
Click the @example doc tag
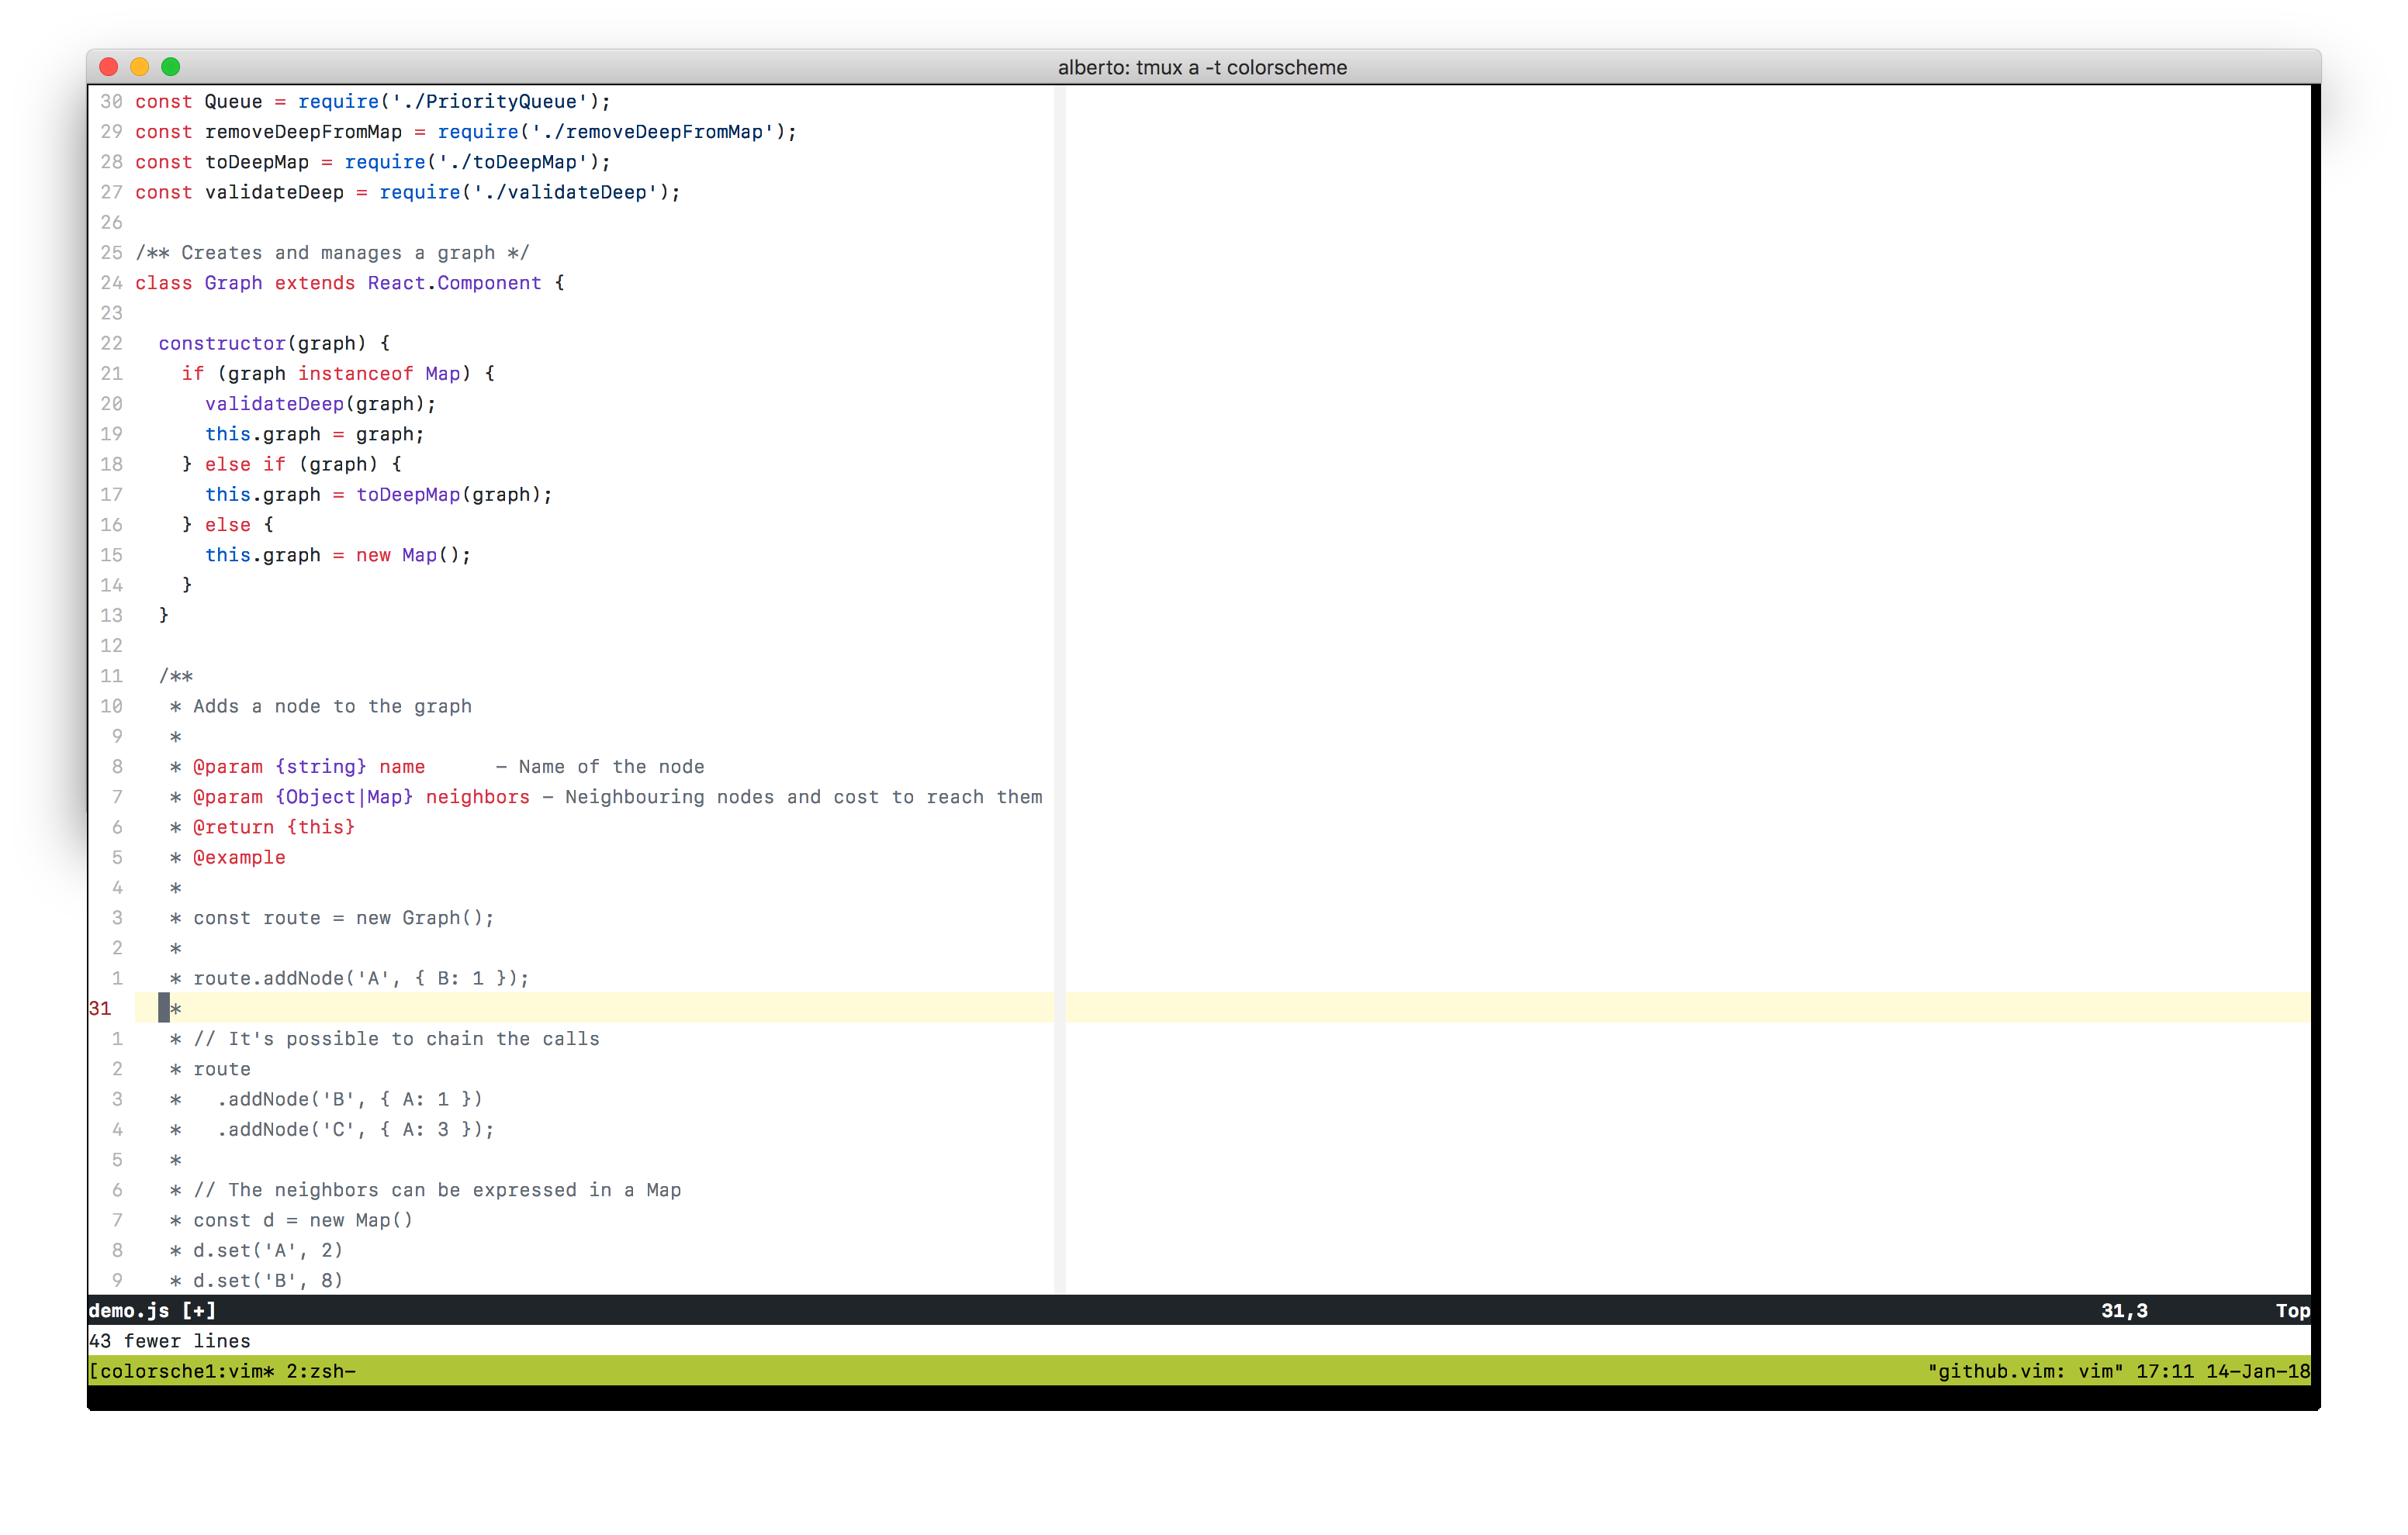pyautogui.click(x=239, y=857)
